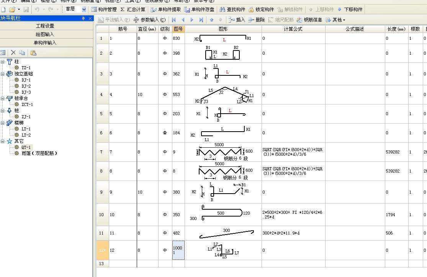
Task: Click the 计算公式 column header
Action: 293,29
